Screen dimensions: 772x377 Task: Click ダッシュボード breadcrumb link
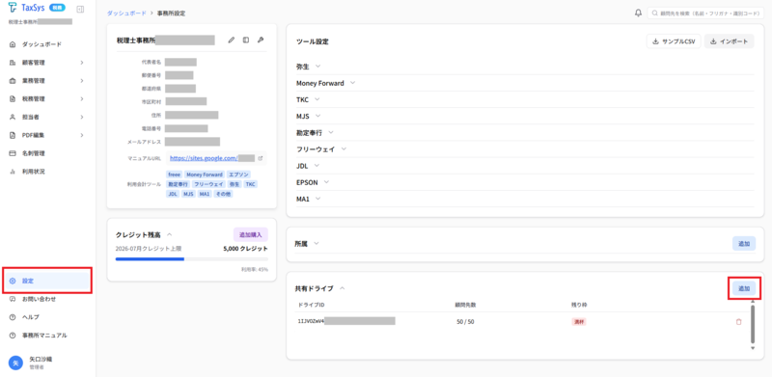point(126,13)
